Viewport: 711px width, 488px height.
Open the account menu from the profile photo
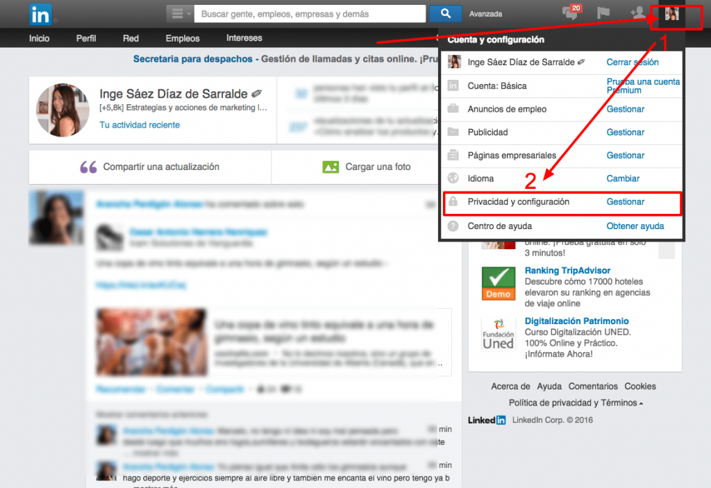point(673,13)
